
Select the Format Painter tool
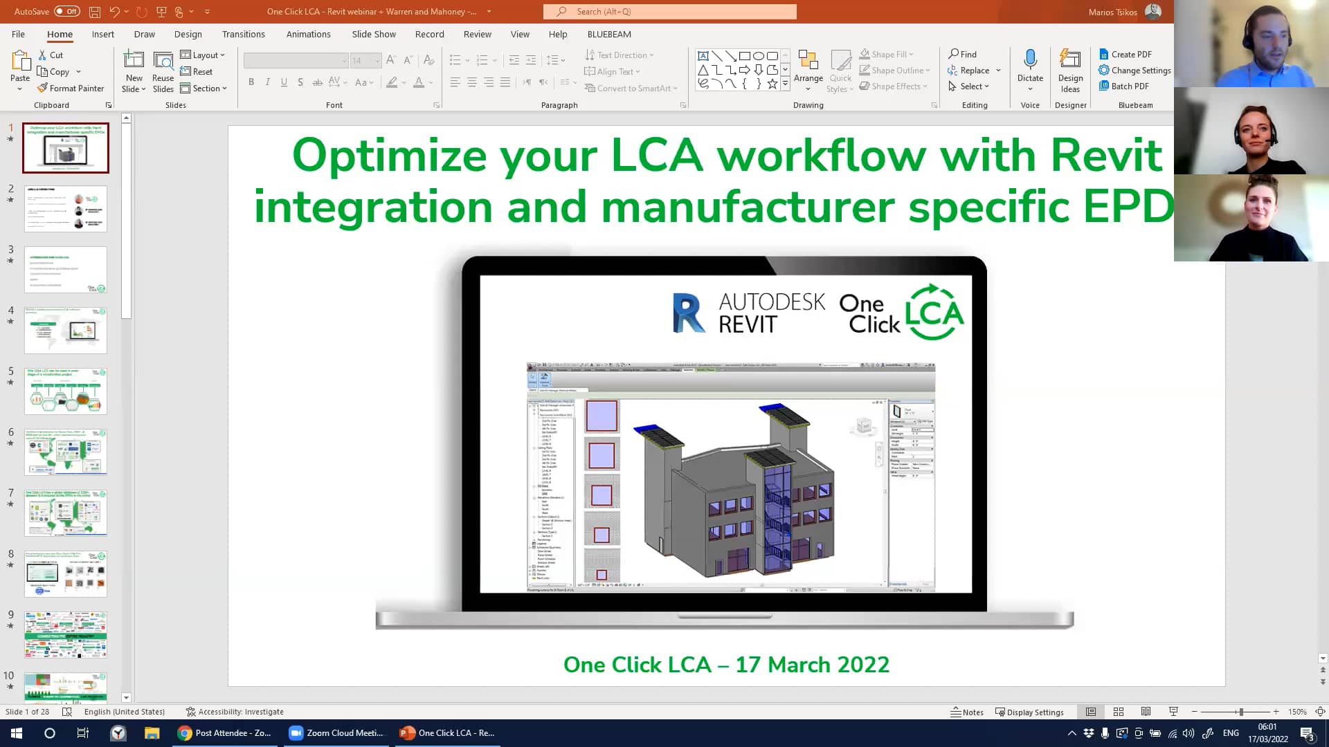71,88
